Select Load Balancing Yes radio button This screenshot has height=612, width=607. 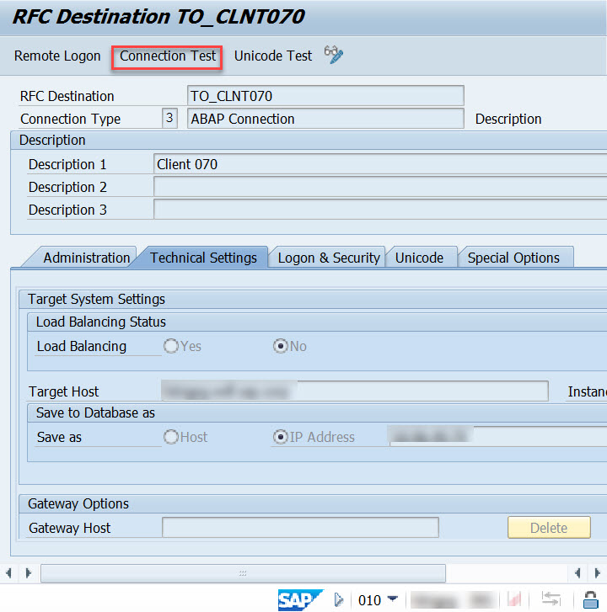click(x=171, y=346)
